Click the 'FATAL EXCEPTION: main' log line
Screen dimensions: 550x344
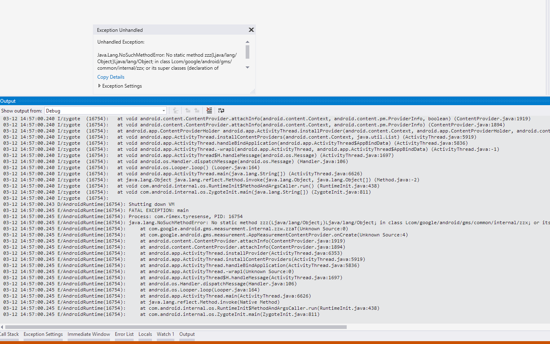pos(96,210)
